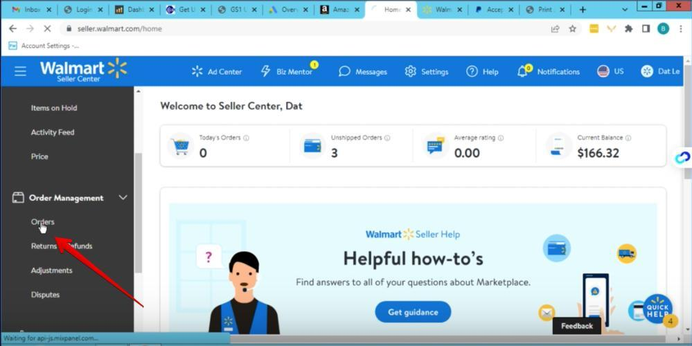Open the Dat Le account menu
The image size is (692, 346).
tap(660, 71)
